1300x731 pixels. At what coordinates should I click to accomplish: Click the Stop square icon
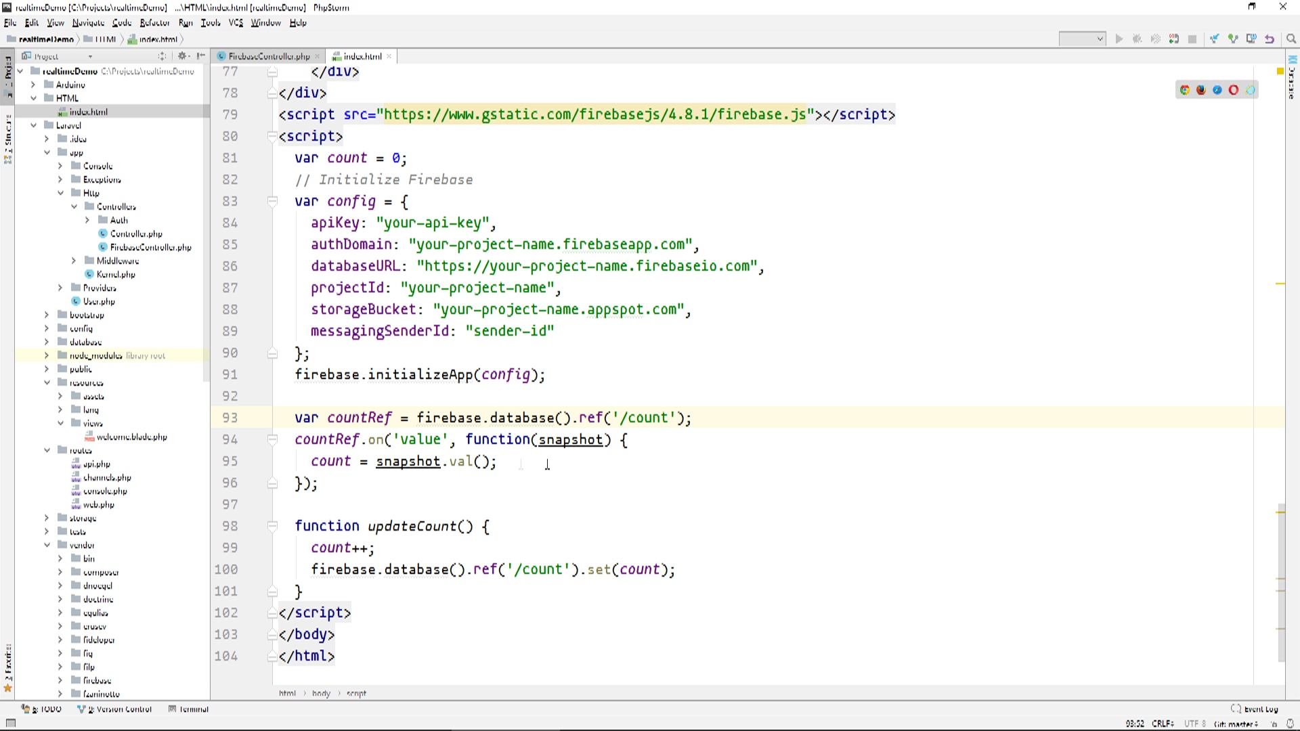[x=1192, y=39]
